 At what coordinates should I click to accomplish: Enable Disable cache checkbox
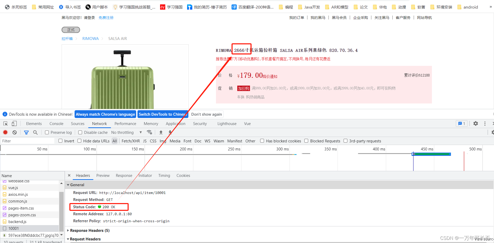[x=80, y=132]
